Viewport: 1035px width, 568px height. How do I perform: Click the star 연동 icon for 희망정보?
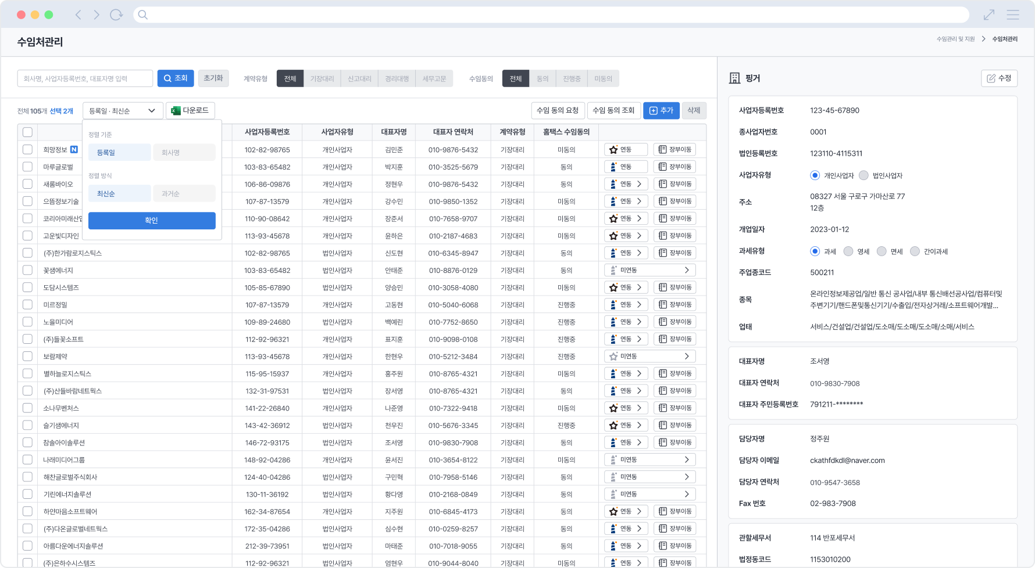(613, 150)
